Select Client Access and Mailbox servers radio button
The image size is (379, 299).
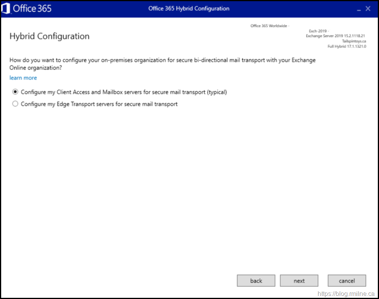(15, 92)
